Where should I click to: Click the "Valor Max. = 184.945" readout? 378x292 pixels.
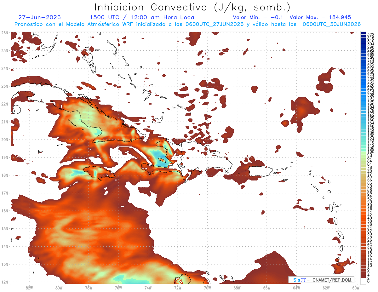[320, 18]
